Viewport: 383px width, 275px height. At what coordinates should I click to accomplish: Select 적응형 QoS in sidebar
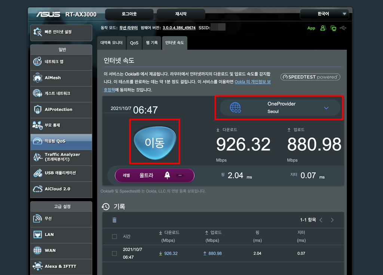[61, 141]
